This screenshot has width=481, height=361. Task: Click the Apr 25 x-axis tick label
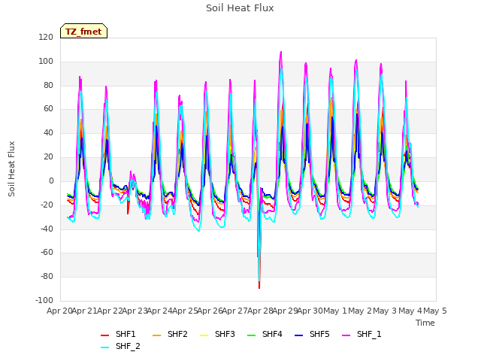[185, 311]
